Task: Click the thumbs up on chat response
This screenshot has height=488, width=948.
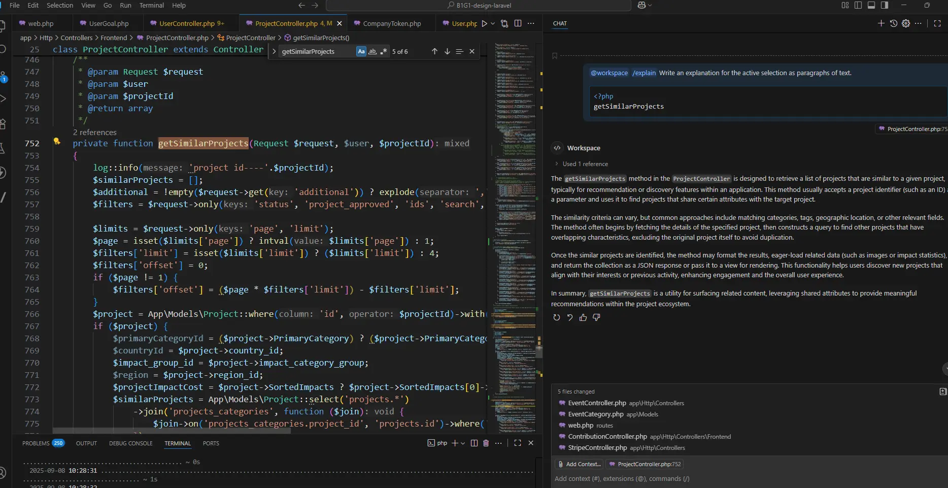Action: click(x=583, y=317)
